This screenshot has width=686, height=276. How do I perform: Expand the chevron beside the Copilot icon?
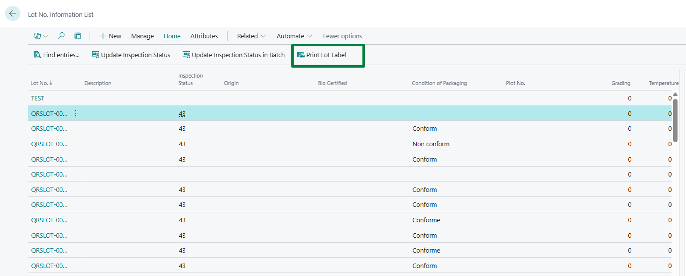click(x=46, y=36)
